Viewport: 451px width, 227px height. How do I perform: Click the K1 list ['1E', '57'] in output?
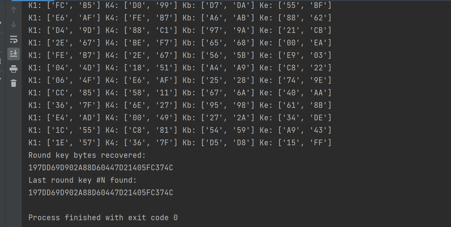point(74,143)
